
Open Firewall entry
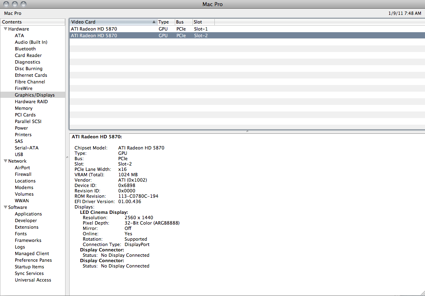pos(23,174)
